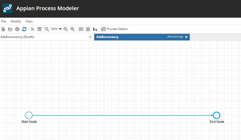
Task: Open an existing process model folder icon
Action: pos(10,29)
